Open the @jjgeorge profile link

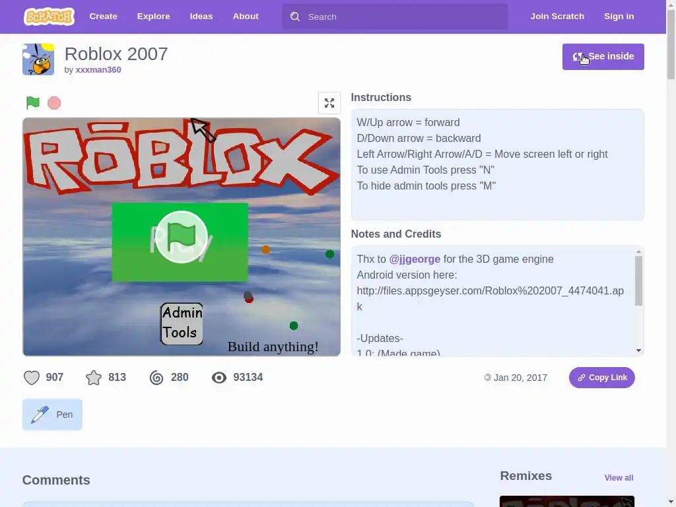[x=415, y=259]
